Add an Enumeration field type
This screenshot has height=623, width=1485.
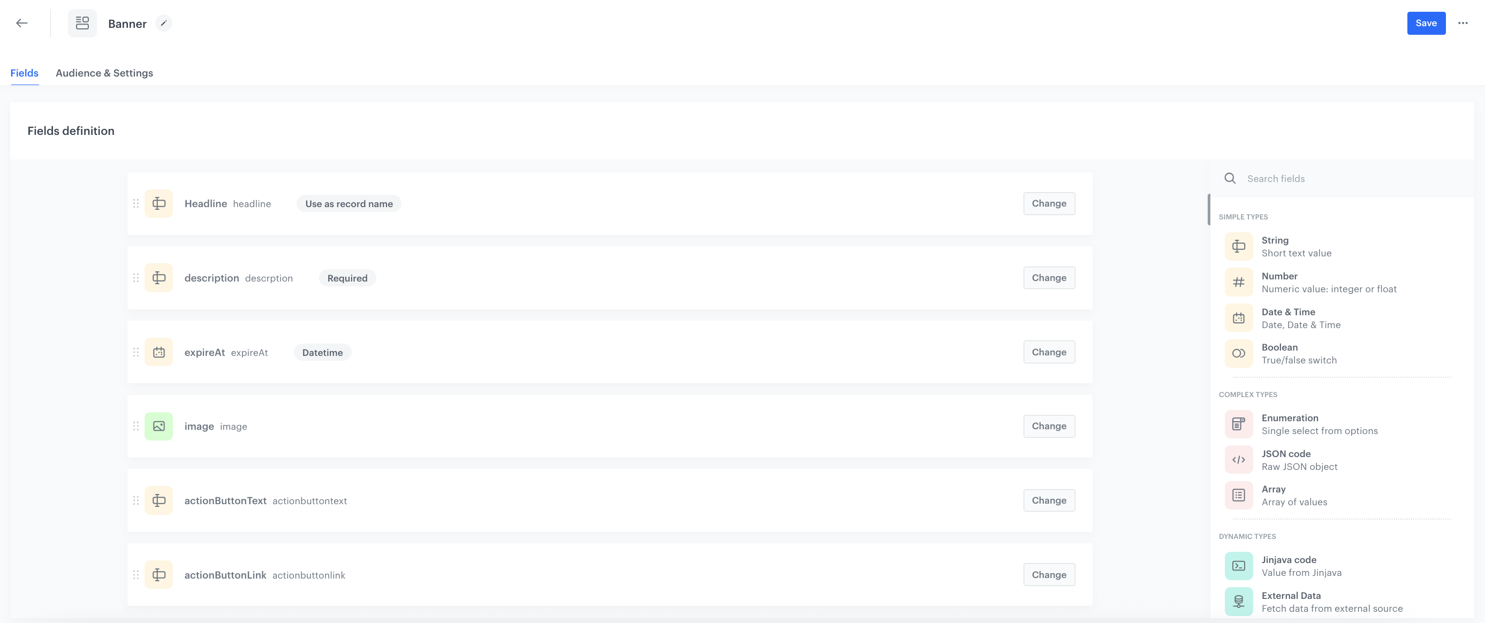tap(1238, 424)
